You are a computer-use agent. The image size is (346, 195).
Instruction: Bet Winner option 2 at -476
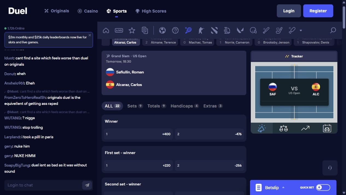210,134
